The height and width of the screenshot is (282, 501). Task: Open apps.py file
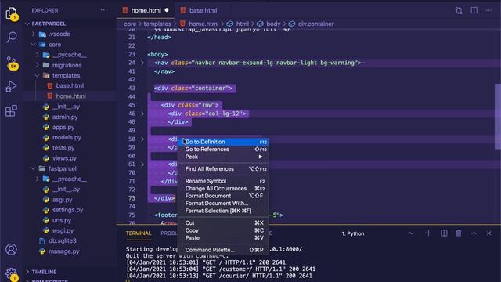[x=63, y=127]
